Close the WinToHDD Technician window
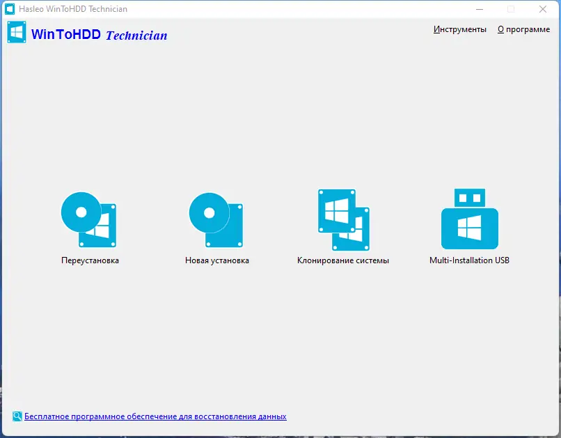The width and height of the screenshot is (561, 438). click(543, 9)
